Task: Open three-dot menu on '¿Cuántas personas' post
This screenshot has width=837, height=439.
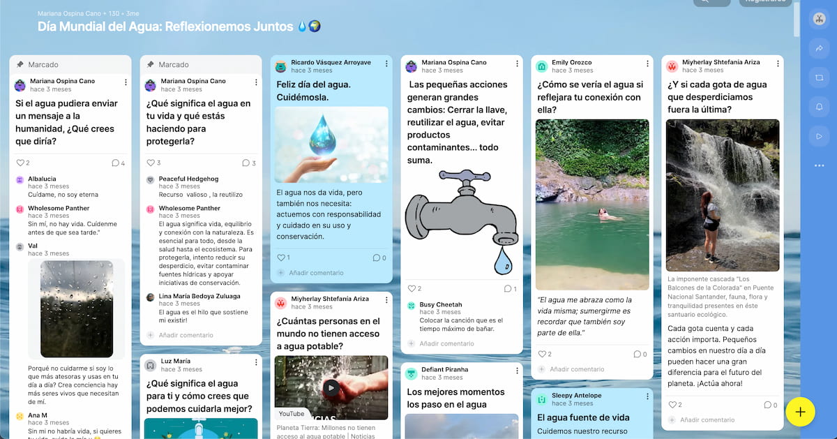Action: coord(386,300)
